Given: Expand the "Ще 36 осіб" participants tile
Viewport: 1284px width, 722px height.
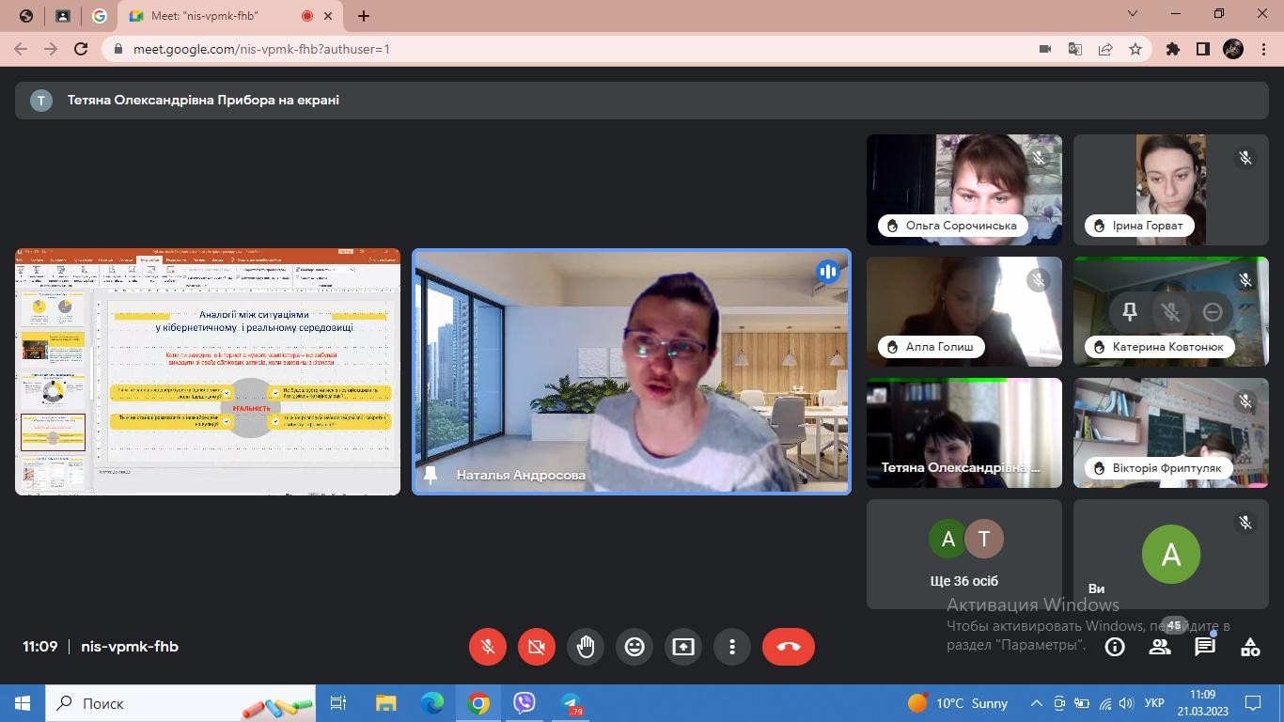Looking at the screenshot, I should 963,554.
